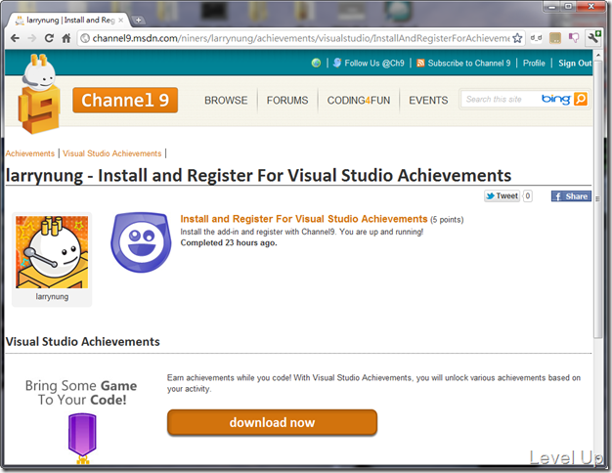Click the purple thumbs-down extension icon
612x473 pixels.
tap(574, 38)
